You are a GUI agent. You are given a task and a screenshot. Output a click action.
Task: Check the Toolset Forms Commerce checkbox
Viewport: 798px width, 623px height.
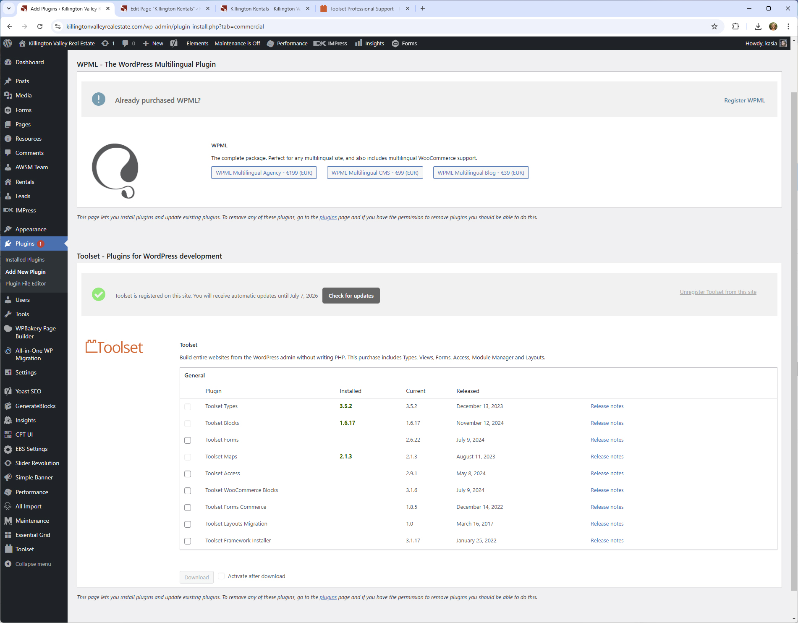pos(188,508)
